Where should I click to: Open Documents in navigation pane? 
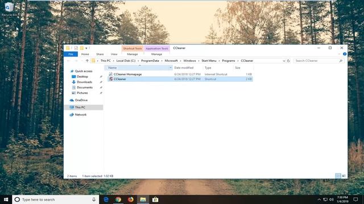pyautogui.click(x=85, y=87)
